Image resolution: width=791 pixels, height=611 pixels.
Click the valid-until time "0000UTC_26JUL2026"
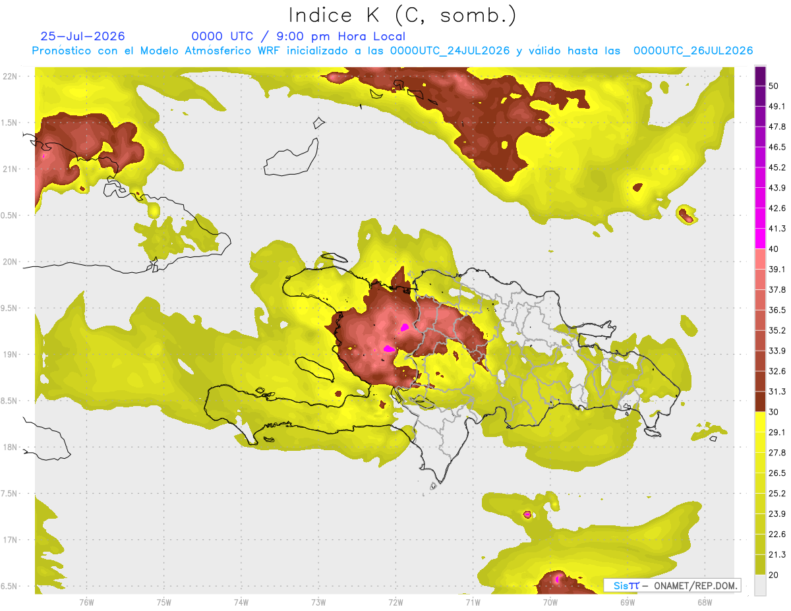tap(693, 51)
